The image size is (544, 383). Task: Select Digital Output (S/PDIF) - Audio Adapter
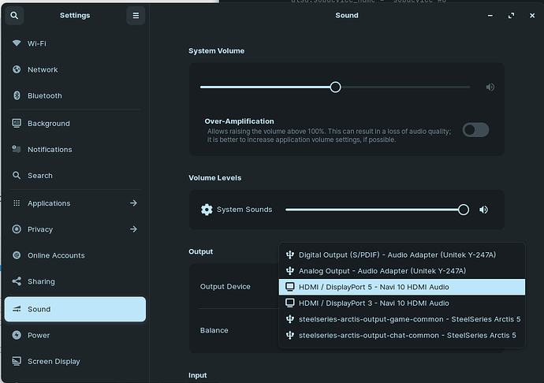402,255
